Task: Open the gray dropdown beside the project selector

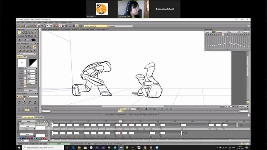Action: point(121,26)
